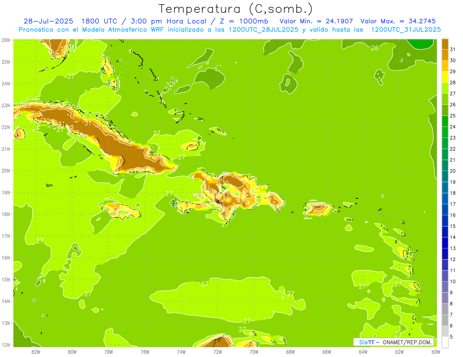The image size is (463, 357).
Task: Click the "19N" latitude axis label
Action: coord(6,192)
